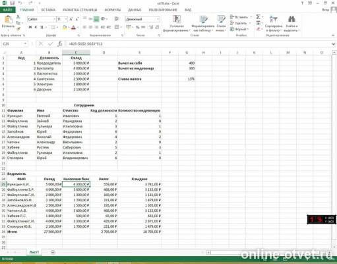Redo the last undone action

click(x=30, y=3)
